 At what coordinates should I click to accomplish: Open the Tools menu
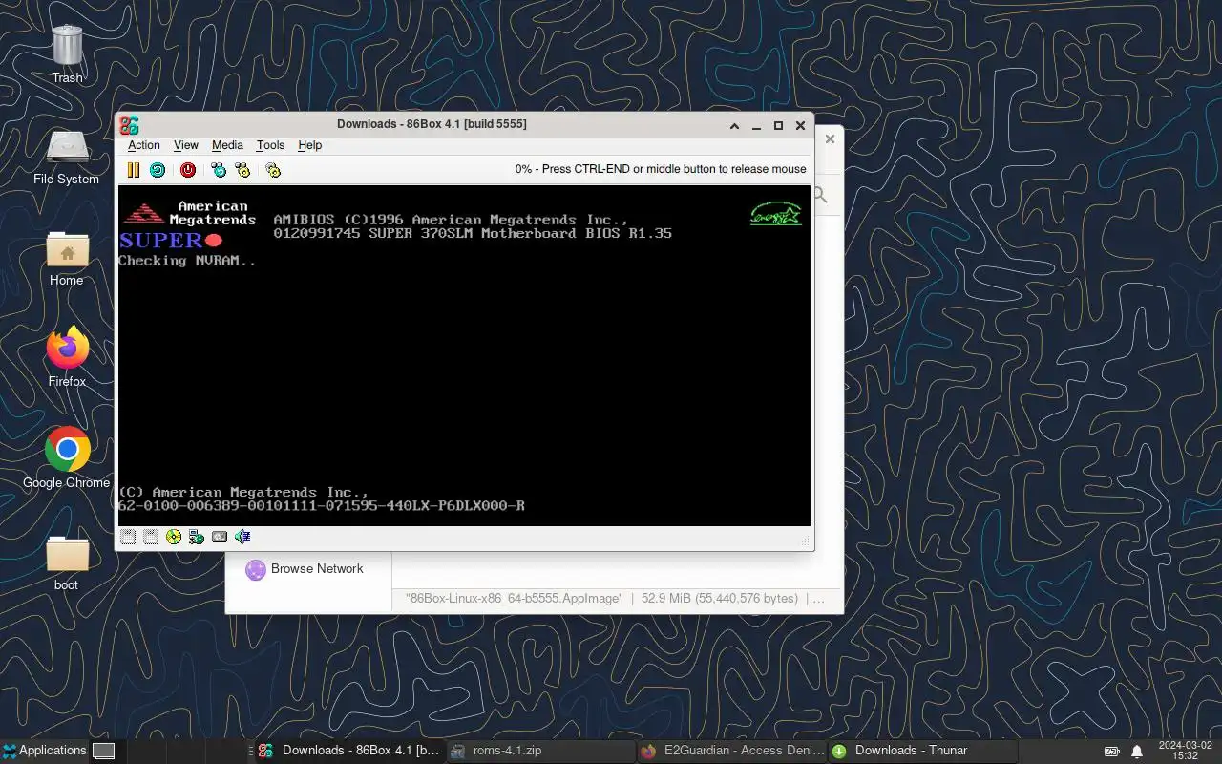click(x=270, y=145)
